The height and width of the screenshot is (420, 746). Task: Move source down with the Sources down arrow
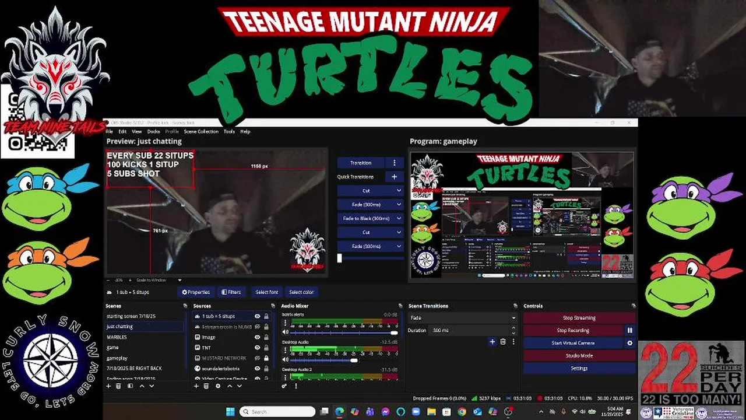click(240, 386)
